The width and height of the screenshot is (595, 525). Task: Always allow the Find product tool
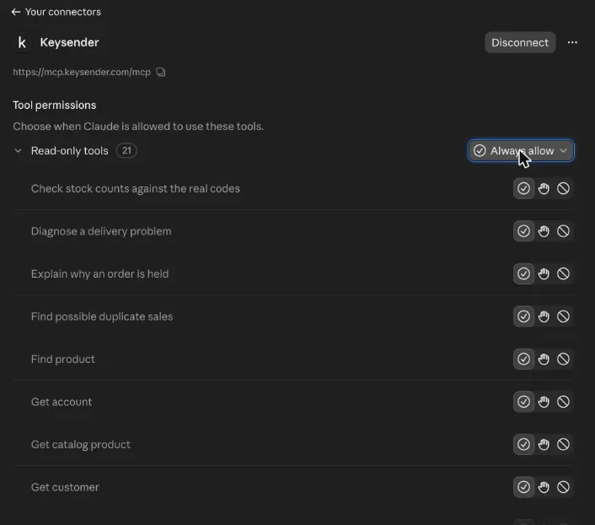coord(523,359)
